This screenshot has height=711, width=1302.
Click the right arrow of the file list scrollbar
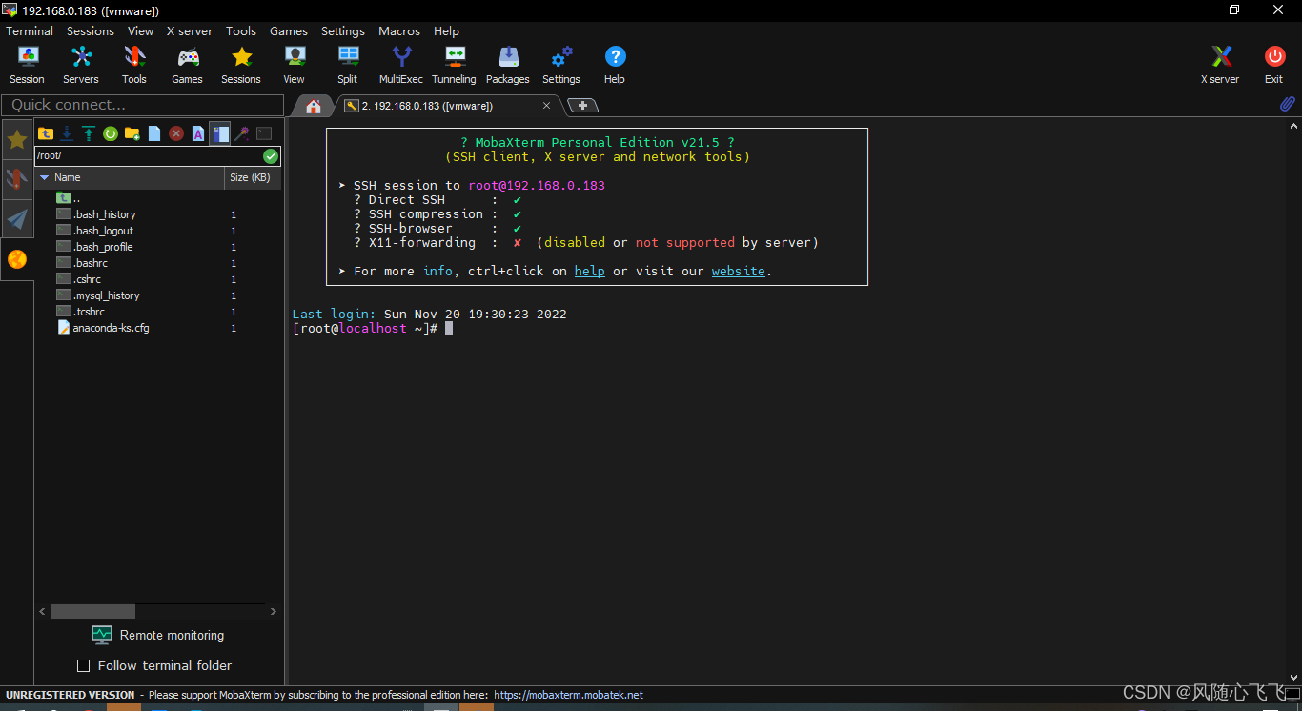point(274,611)
